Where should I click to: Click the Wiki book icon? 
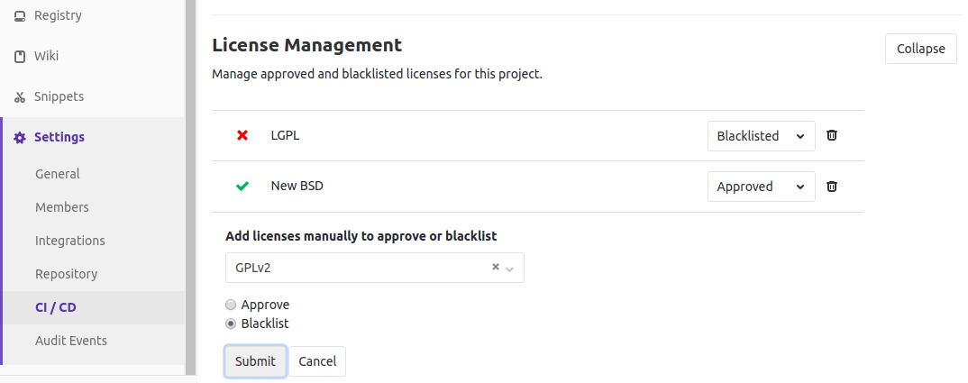point(20,56)
